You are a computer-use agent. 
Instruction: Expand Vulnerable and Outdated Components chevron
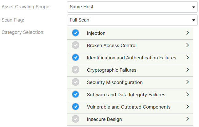click(187, 107)
